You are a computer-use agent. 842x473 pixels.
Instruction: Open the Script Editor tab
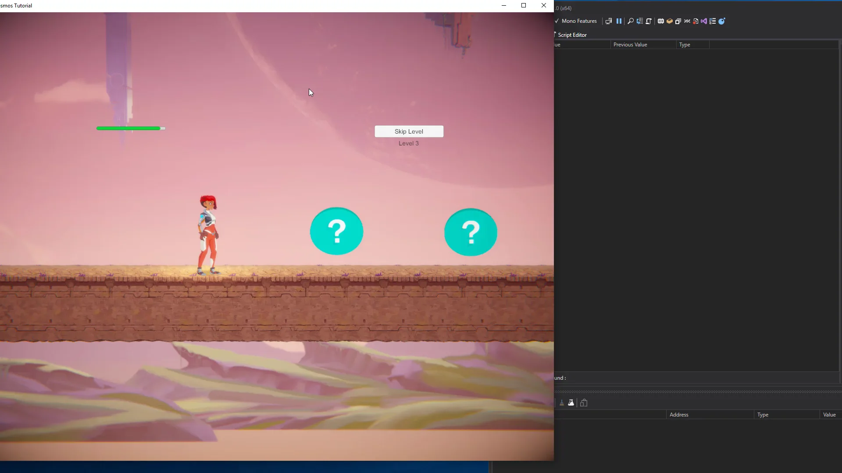pyautogui.click(x=572, y=35)
